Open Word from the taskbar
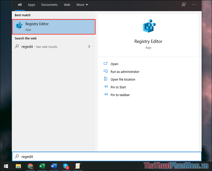Screen dimensions: 212x171 (54, 166)
